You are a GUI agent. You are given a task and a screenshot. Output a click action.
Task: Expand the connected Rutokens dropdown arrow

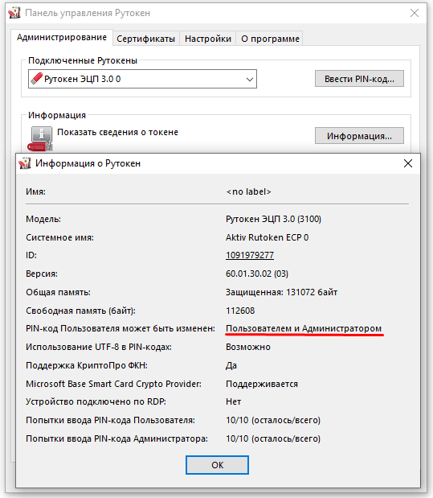[x=250, y=79]
